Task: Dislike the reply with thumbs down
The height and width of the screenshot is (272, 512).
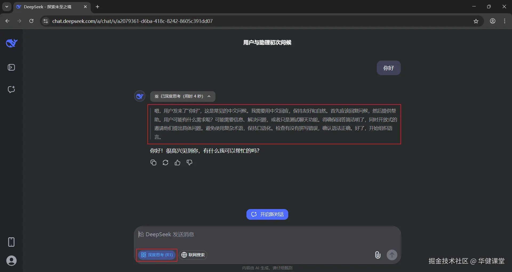Action: pyautogui.click(x=189, y=162)
